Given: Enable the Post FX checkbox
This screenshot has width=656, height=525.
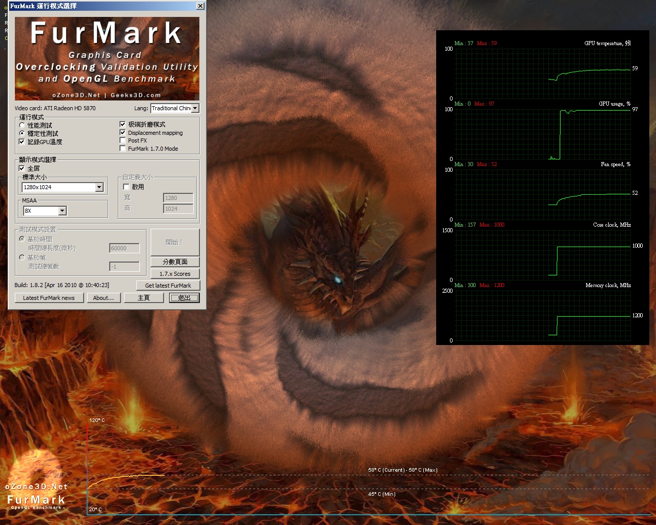Looking at the screenshot, I should pos(122,140).
